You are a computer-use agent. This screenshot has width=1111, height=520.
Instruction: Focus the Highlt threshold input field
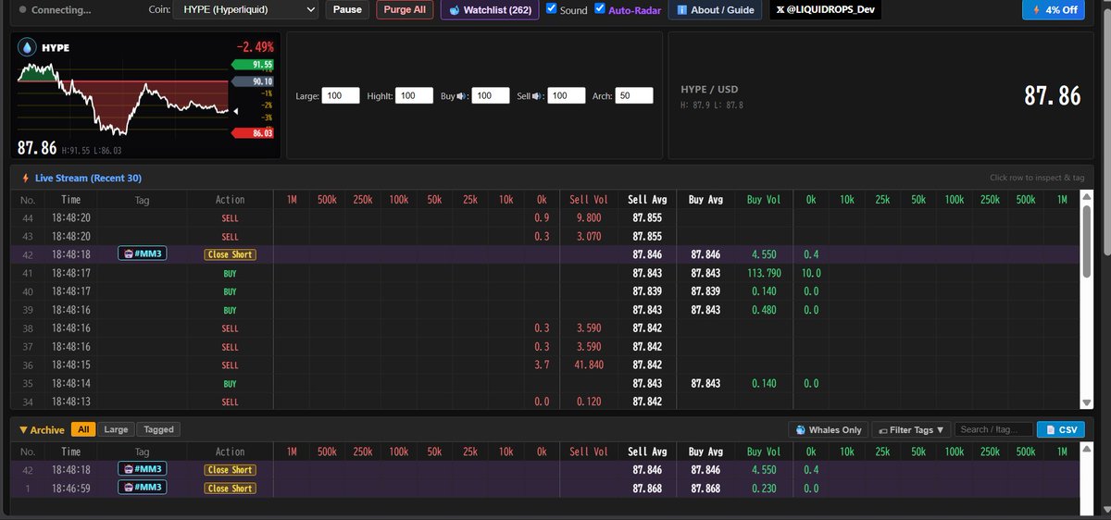[x=415, y=96]
